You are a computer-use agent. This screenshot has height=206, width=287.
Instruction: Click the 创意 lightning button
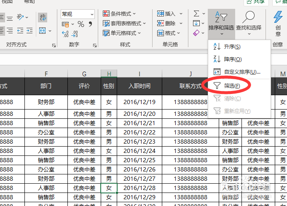(x=278, y=24)
